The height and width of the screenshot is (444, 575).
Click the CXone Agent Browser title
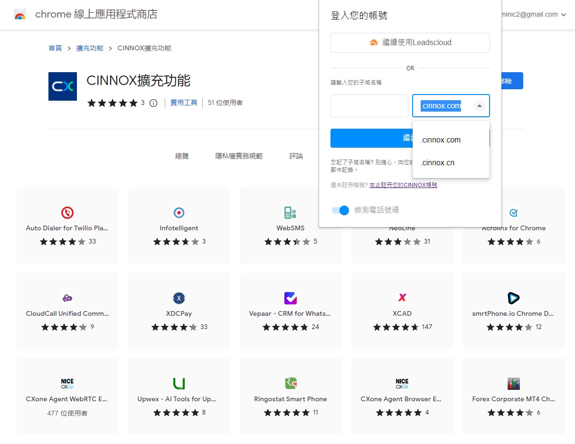pyautogui.click(x=402, y=399)
